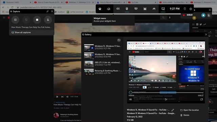Image resolution: width=217 pixels, height=122 pixels.
Task: Close the Capture widget
Action: coord(52,11)
